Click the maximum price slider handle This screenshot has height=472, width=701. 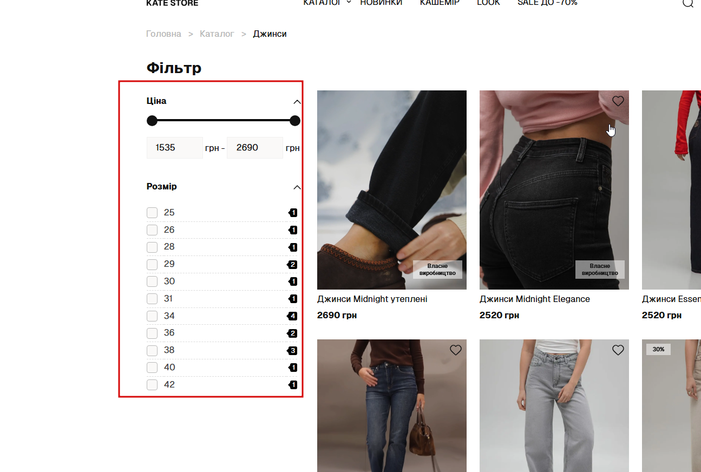click(x=295, y=121)
